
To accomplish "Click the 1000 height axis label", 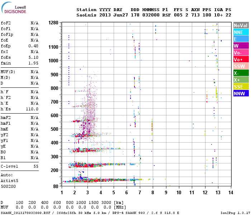I will tap(53, 61).
